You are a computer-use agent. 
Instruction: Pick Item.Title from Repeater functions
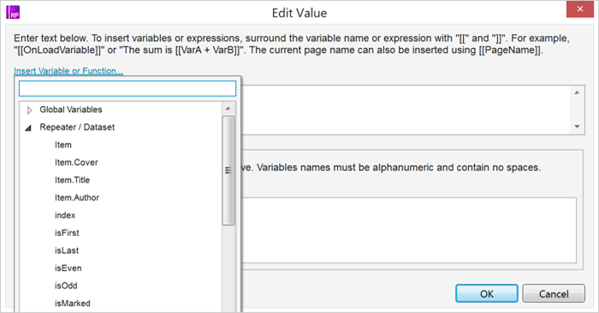pos(72,180)
